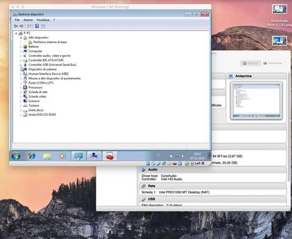The width and height of the screenshot is (292, 239).
Task: Click the Device Manager taskbar button
Action: pos(94,156)
